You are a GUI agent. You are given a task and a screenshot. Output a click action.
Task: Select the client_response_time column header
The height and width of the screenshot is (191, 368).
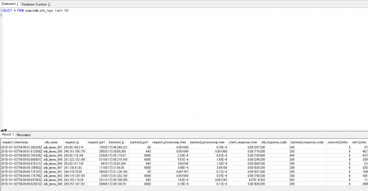coord(243,143)
